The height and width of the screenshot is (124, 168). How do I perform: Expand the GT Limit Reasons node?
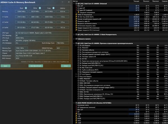tap(76, 74)
